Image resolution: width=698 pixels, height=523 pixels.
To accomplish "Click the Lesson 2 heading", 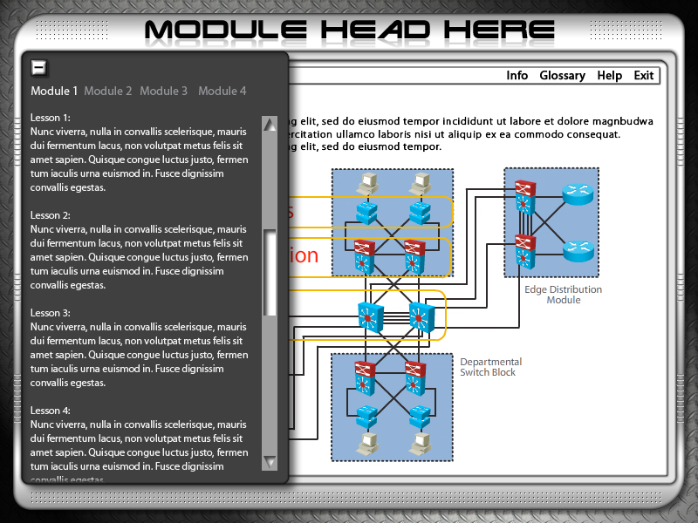I will point(50,214).
